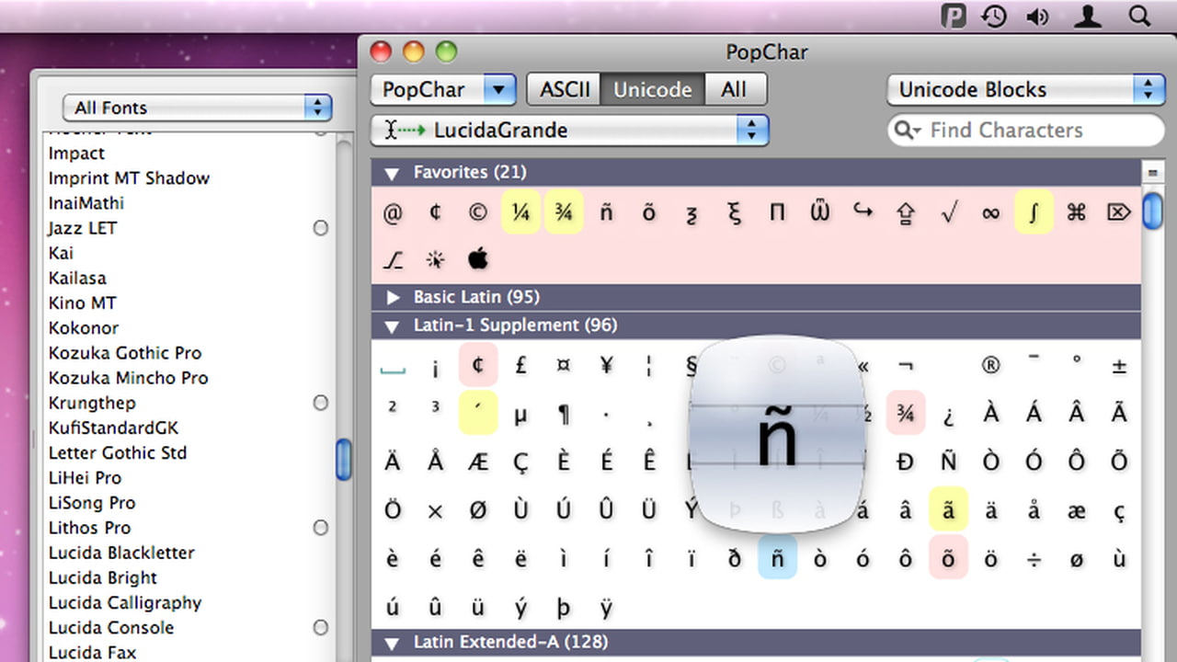Choose Kozuka Gothic Pro font
Viewport: 1177px width, 662px height.
coord(125,353)
